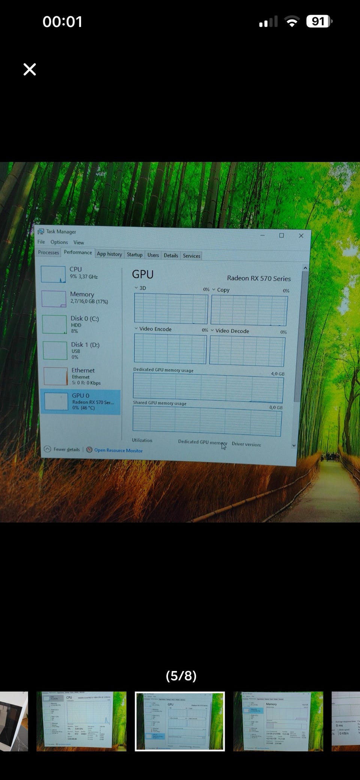Select the Performance tab

click(78, 252)
